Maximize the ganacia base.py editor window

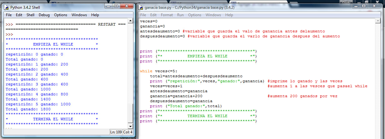click(364, 6)
